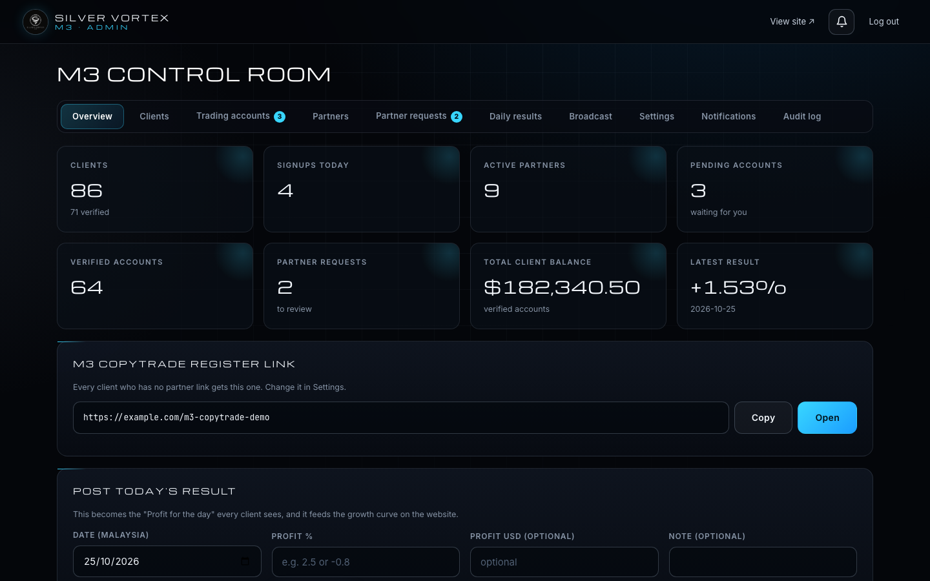The image size is (930, 581).
Task: Click the Note optional input field
Action: (x=763, y=562)
